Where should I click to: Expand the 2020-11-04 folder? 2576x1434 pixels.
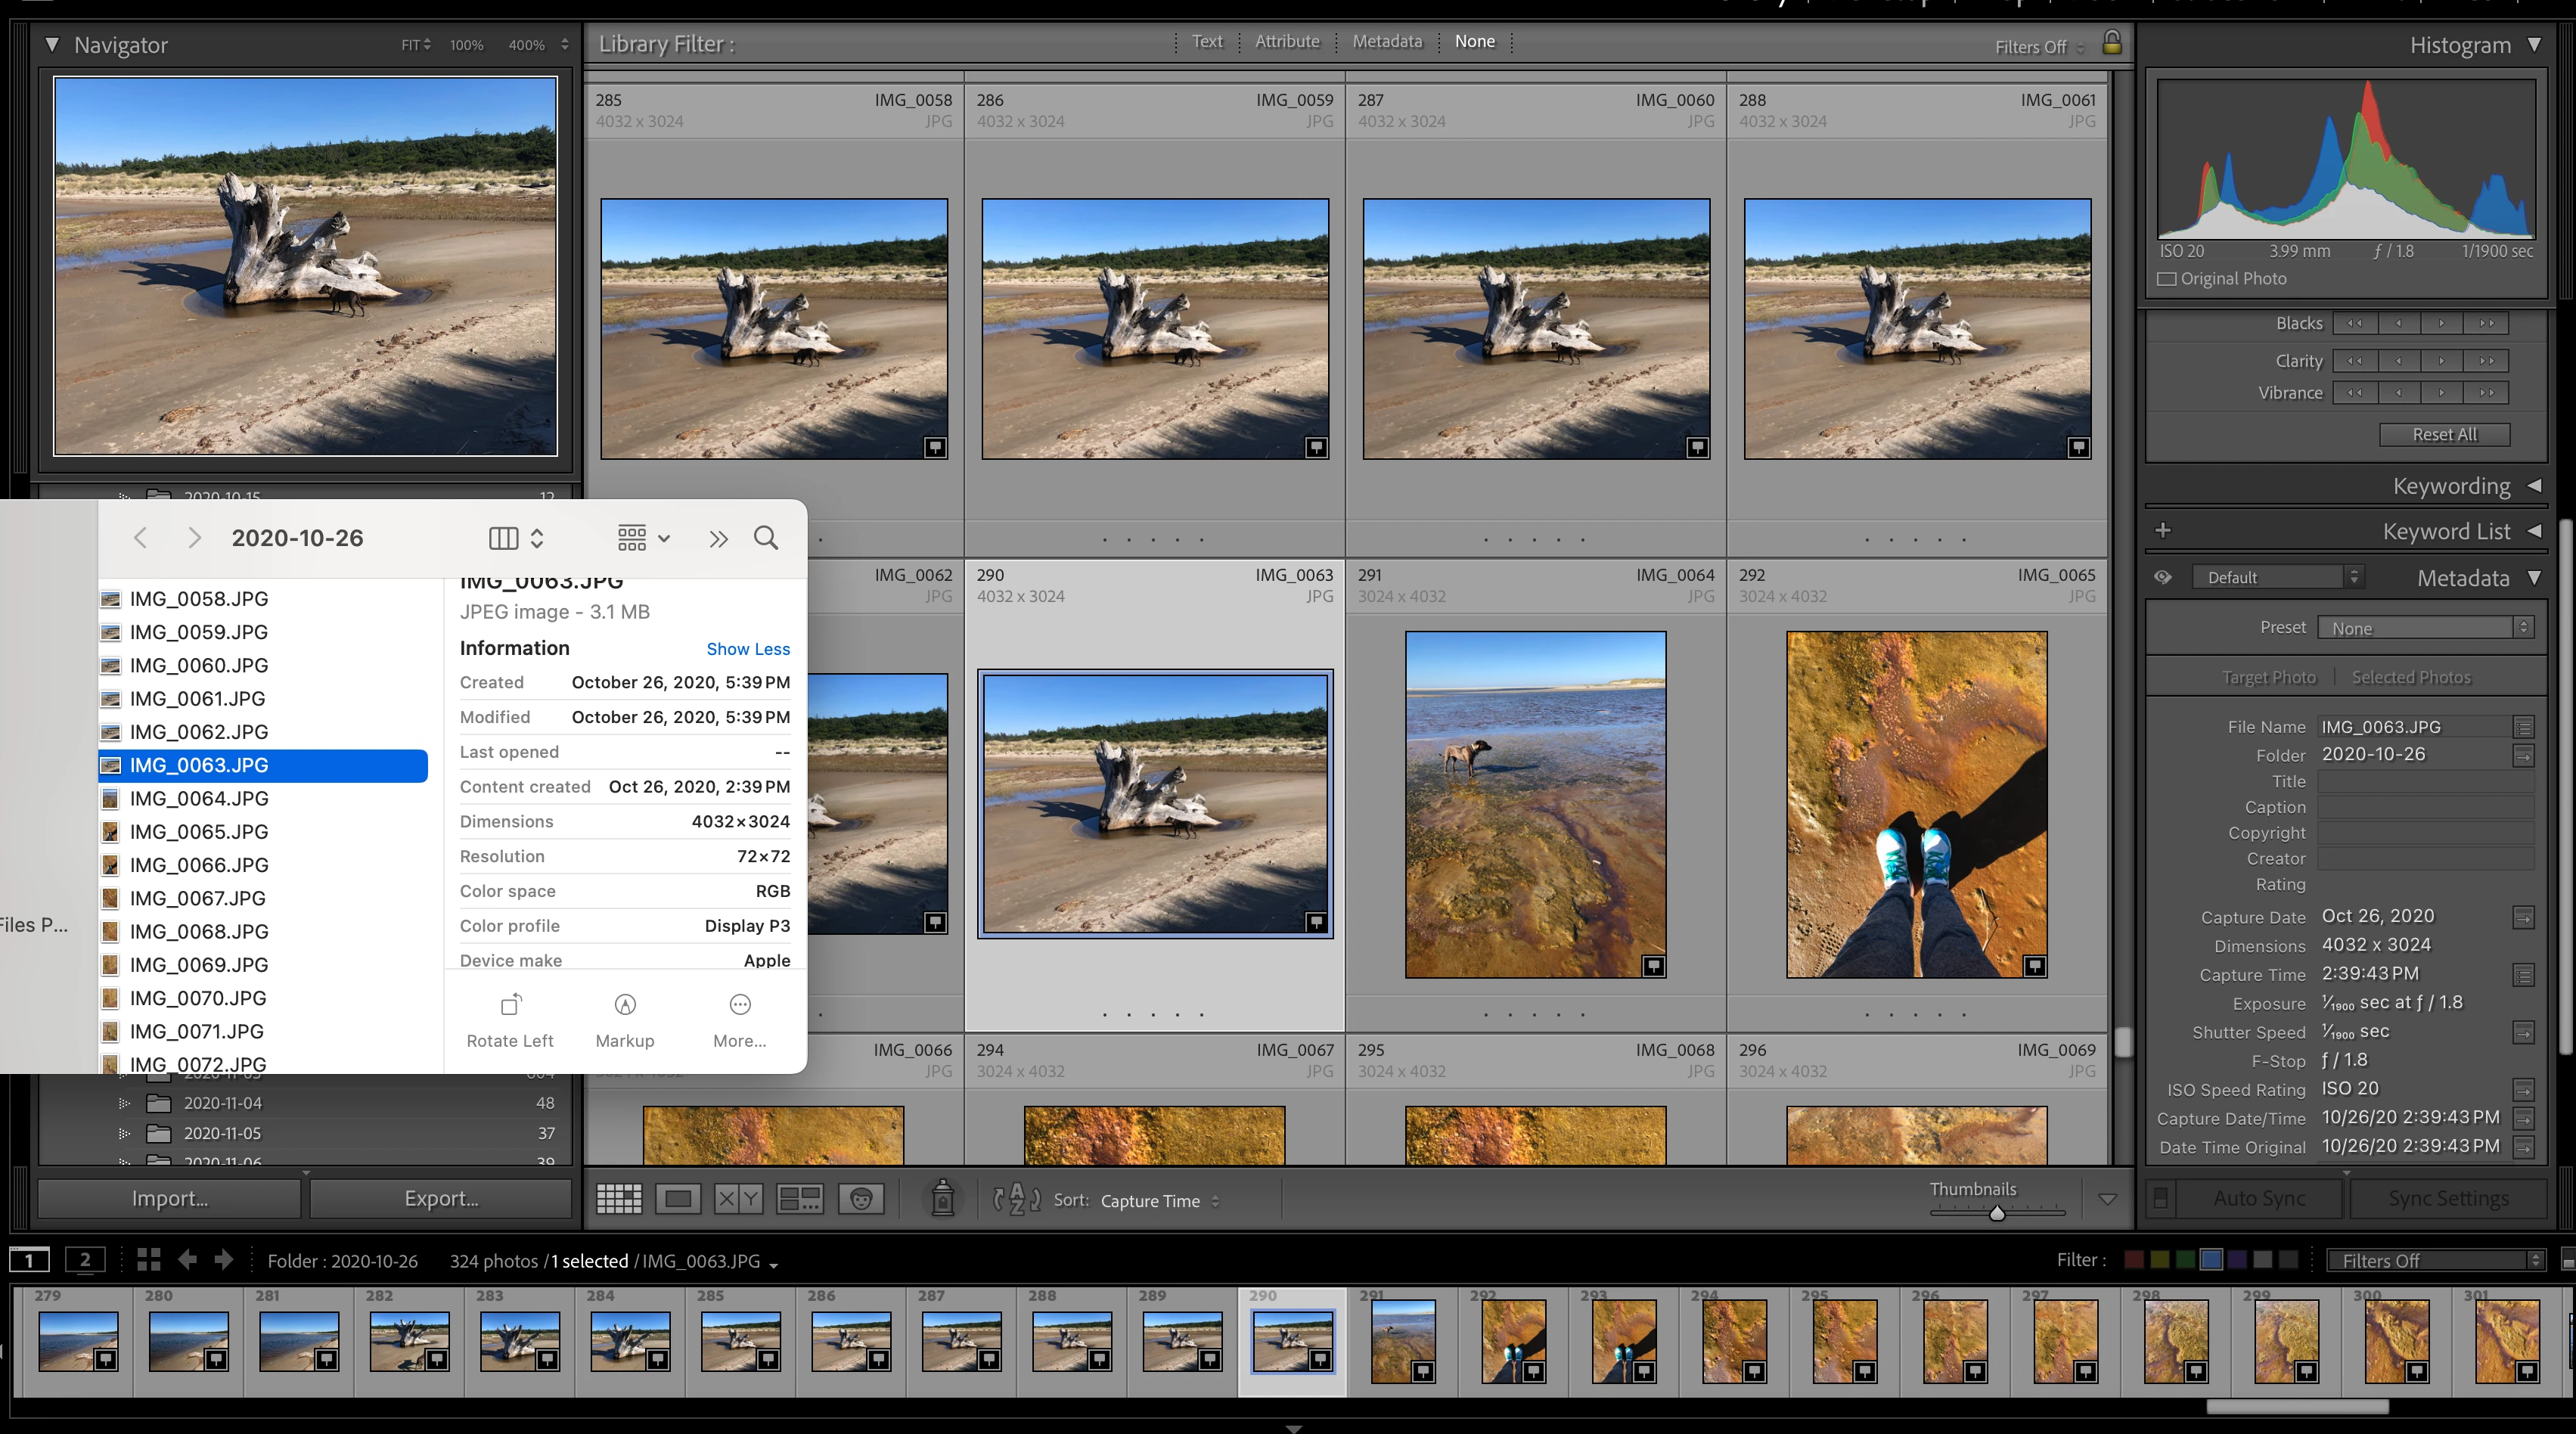tap(124, 1103)
